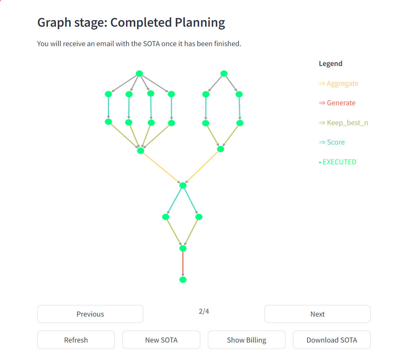Image resolution: width=402 pixels, height=358 pixels.
Task: Click the node at the top of the red Generate edge
Action: [183, 248]
